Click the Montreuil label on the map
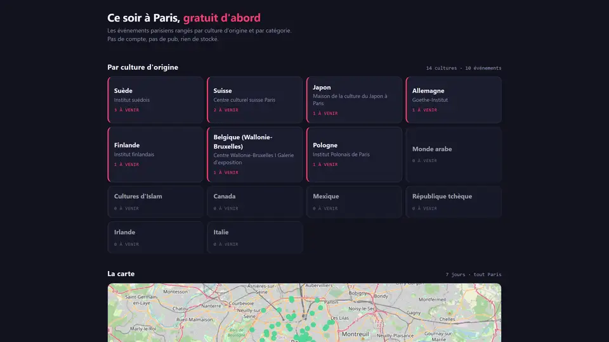 [355, 334]
